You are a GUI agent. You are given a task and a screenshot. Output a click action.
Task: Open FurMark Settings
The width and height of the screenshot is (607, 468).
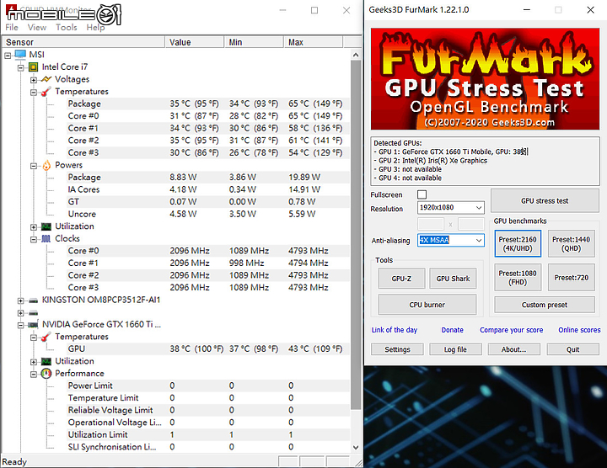tap(397, 349)
